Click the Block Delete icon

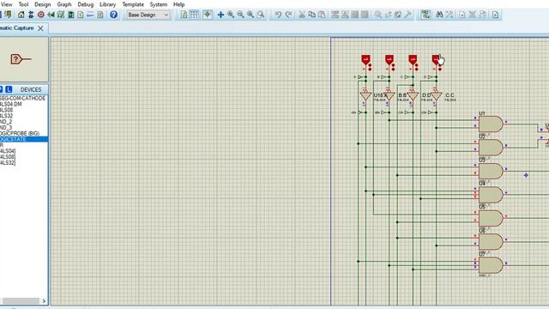click(x=365, y=15)
